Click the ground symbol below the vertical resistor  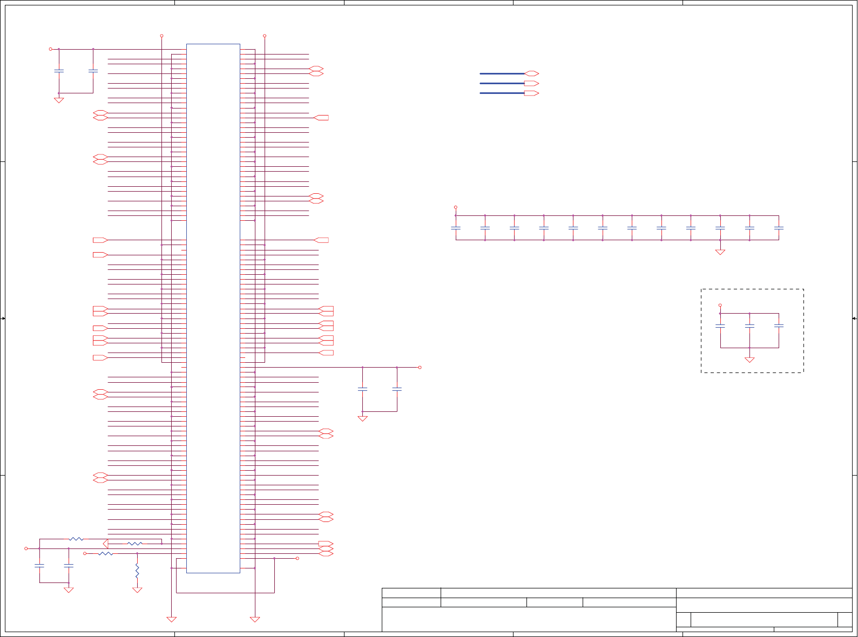click(137, 590)
